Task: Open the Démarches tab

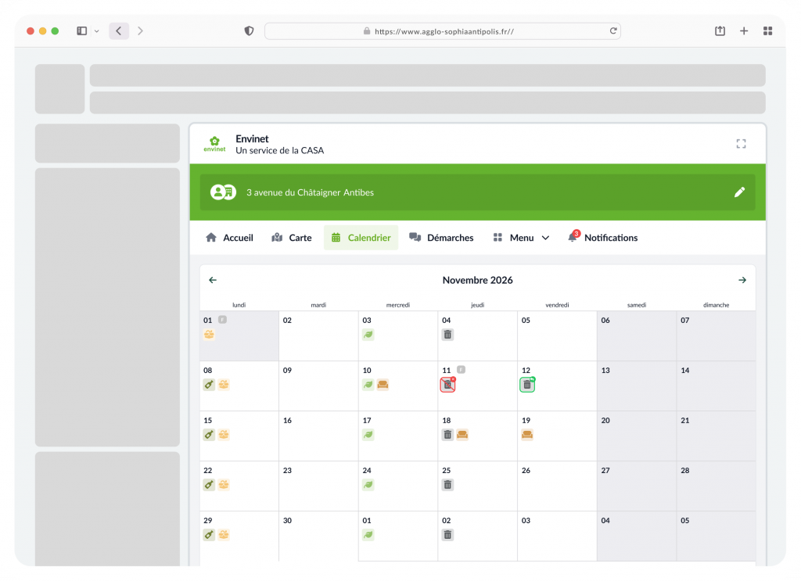Action: pos(441,237)
